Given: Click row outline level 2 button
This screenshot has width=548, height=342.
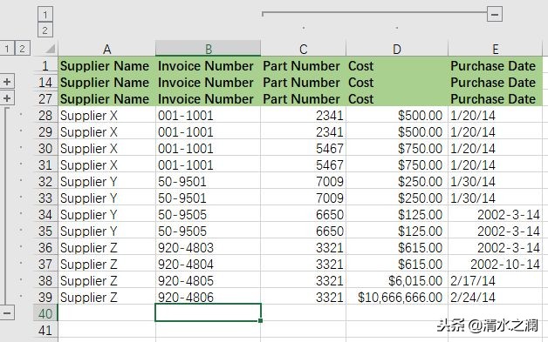Looking at the screenshot, I should tap(23, 48).
